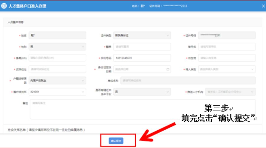The width and height of the screenshot is (266, 148).
Task: Close the 人才集体户口准入办理 dialog
Action: (x=263, y=6)
